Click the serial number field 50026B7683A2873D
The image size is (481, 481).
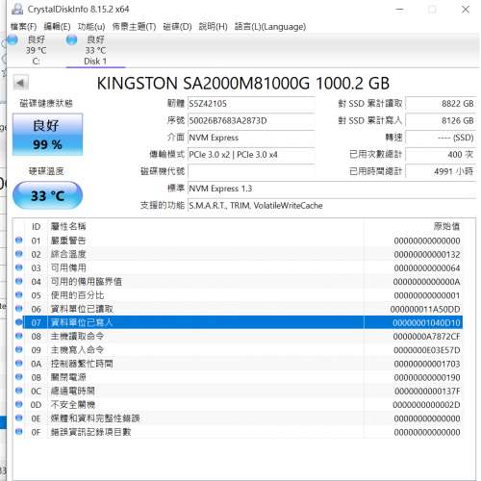(251, 120)
